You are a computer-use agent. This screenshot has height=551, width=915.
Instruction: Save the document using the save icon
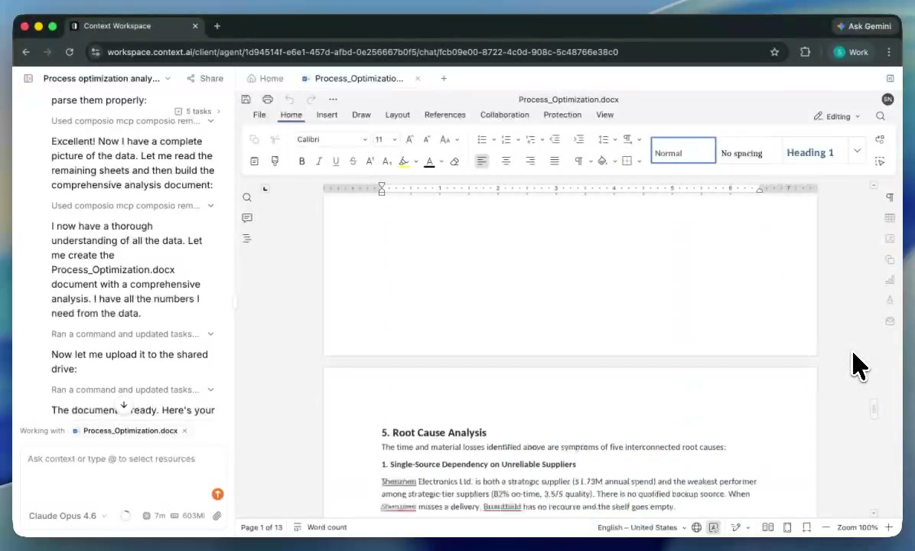click(246, 99)
